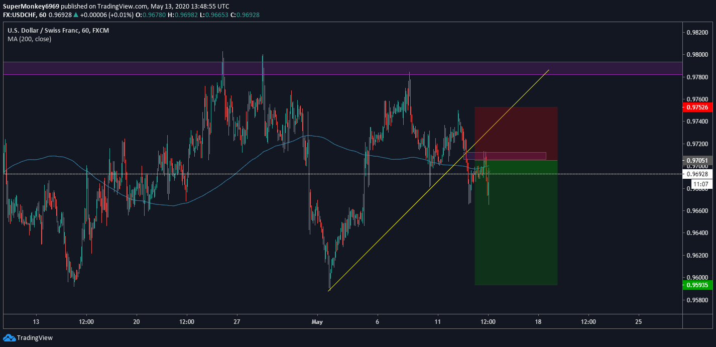Viewport: 716px width, 347px height.
Task: Click the low value L:0.96653
Action: click(215, 15)
